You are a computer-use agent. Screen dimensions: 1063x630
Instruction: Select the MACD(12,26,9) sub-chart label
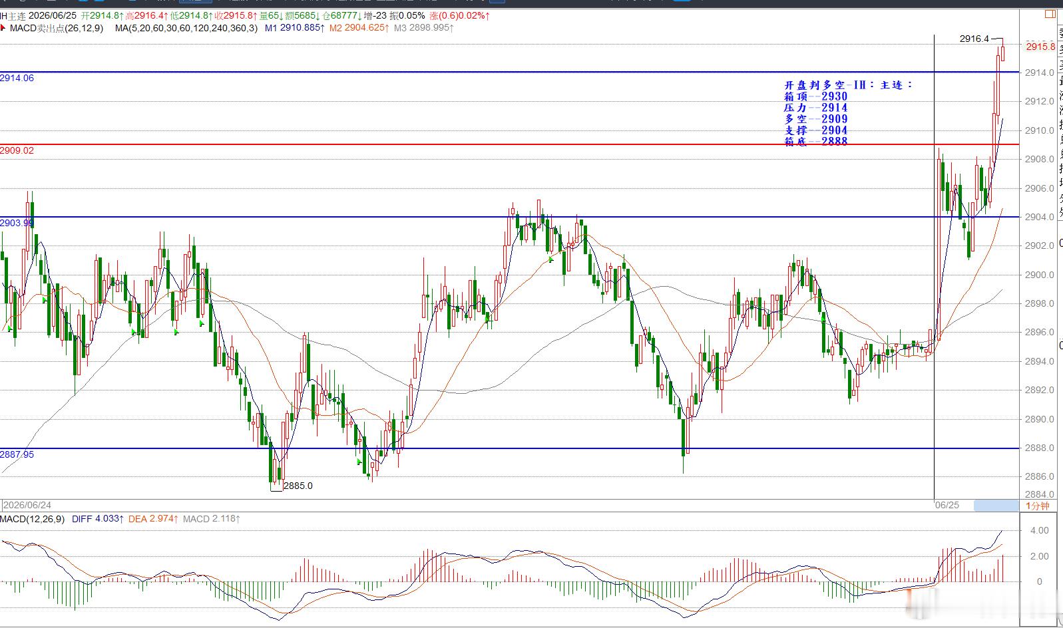pos(33,519)
